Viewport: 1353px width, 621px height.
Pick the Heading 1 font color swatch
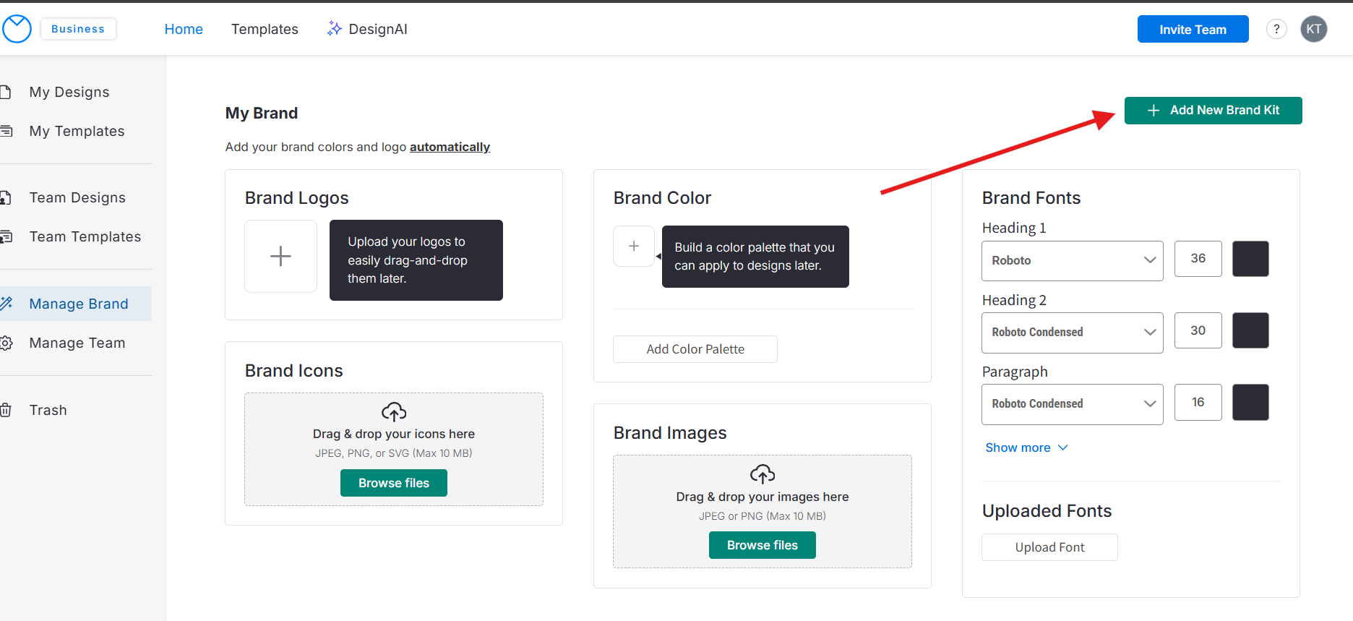click(x=1250, y=259)
